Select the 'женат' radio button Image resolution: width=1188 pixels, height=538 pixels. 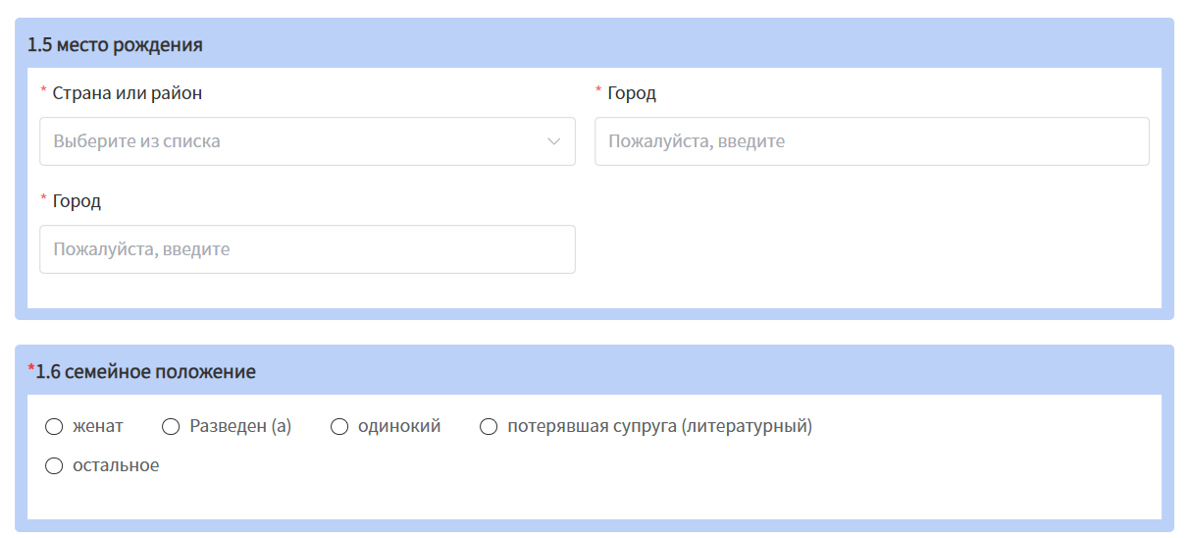click(54, 426)
